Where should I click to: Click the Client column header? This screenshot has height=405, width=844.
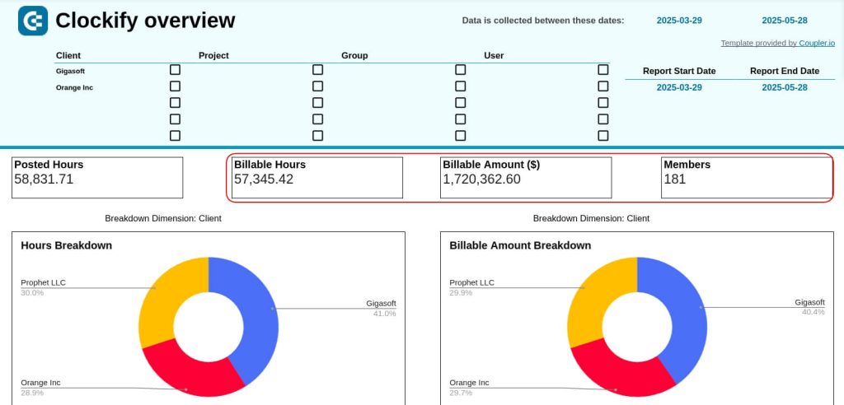tap(68, 55)
